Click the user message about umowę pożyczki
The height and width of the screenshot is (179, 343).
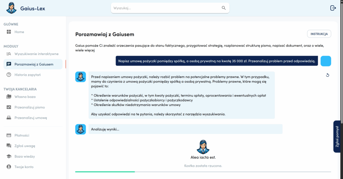click(x=217, y=61)
